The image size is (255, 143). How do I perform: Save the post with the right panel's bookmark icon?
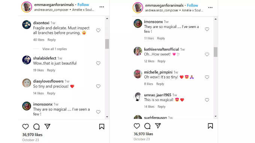pos(210,126)
